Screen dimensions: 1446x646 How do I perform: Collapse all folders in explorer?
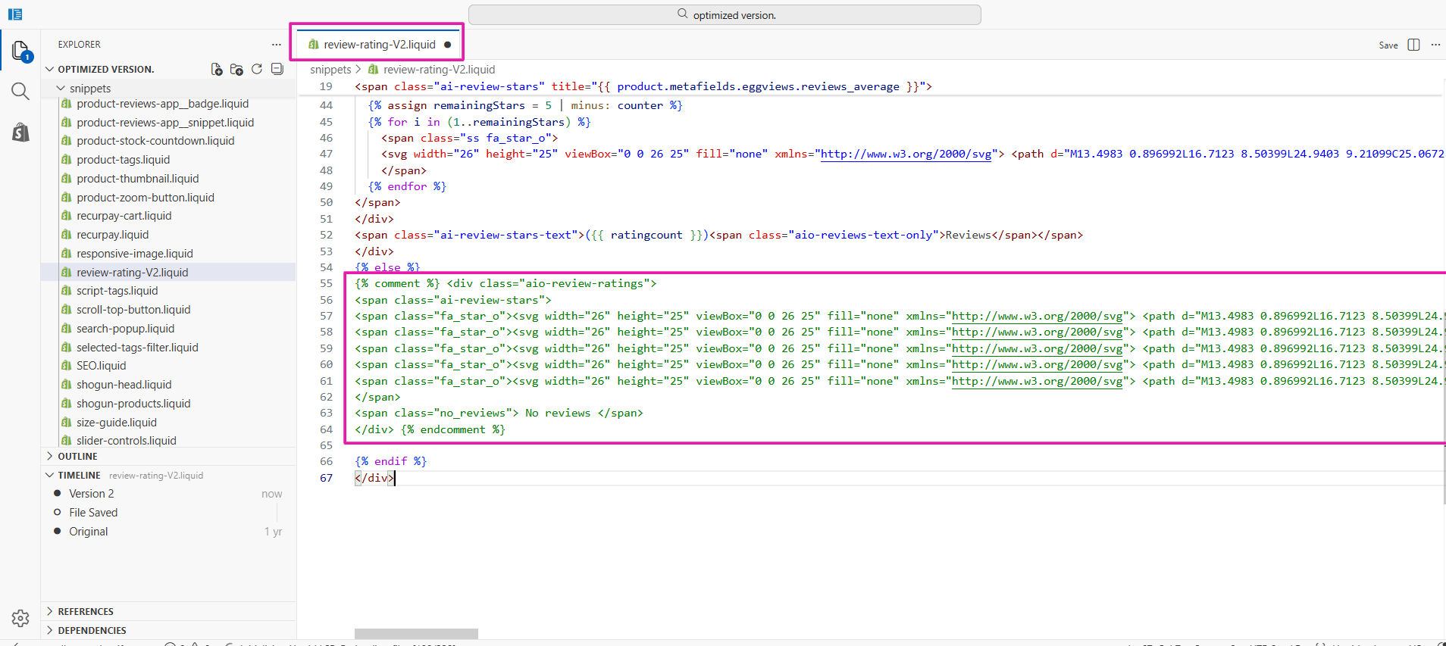click(x=277, y=69)
